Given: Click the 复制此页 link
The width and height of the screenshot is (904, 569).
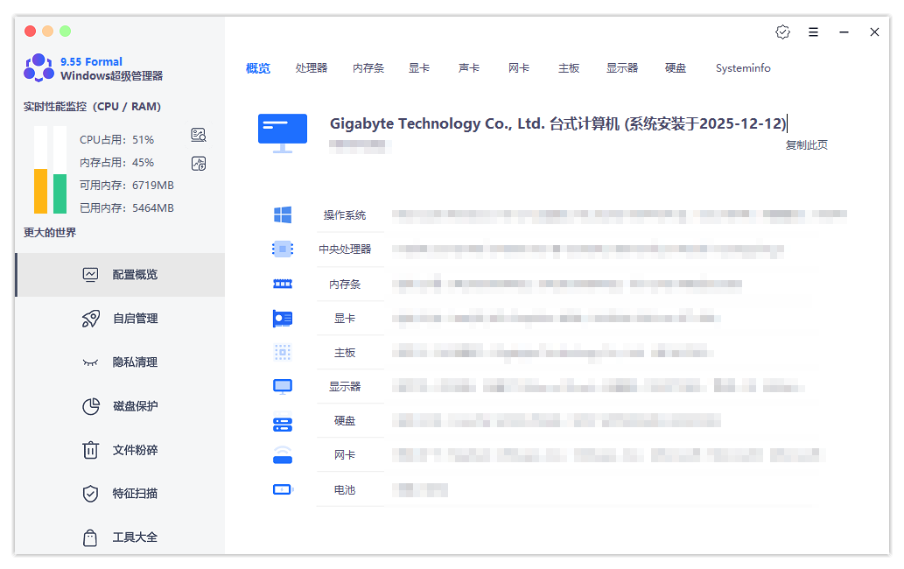Looking at the screenshot, I should click(x=807, y=145).
